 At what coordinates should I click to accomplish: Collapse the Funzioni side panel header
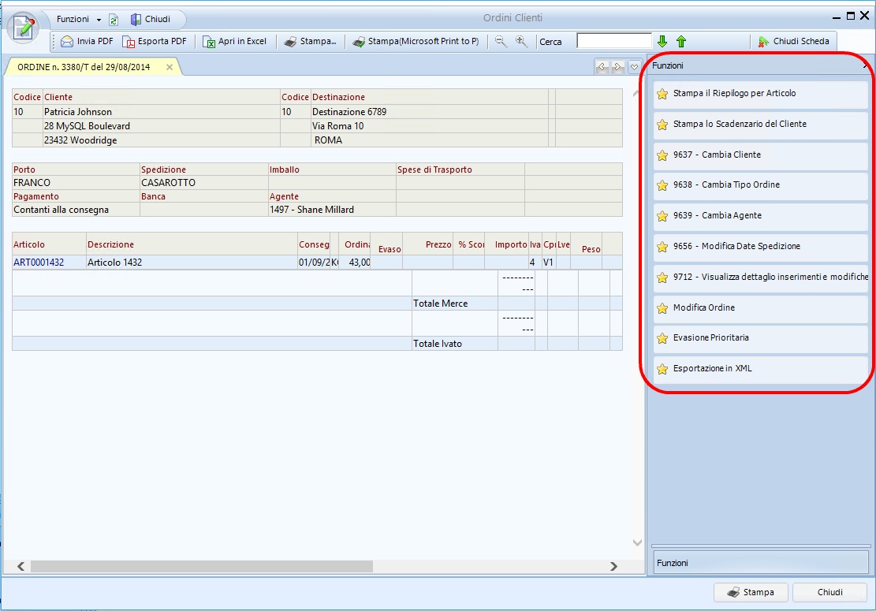coord(865,66)
